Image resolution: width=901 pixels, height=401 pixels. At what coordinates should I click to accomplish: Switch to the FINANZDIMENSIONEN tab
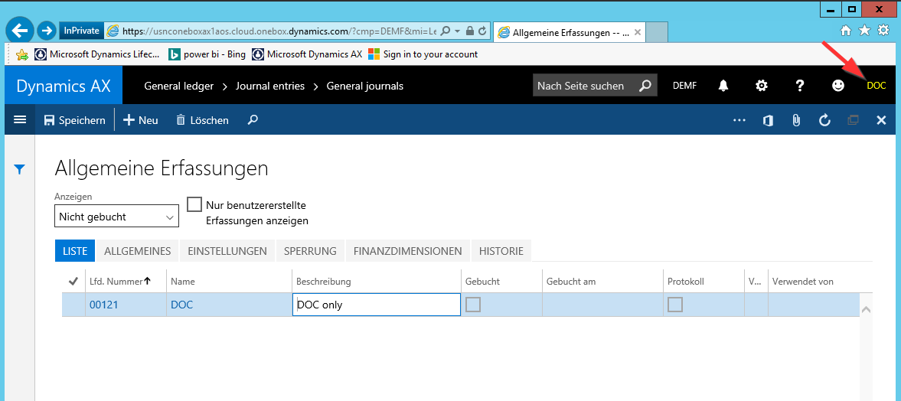(407, 251)
